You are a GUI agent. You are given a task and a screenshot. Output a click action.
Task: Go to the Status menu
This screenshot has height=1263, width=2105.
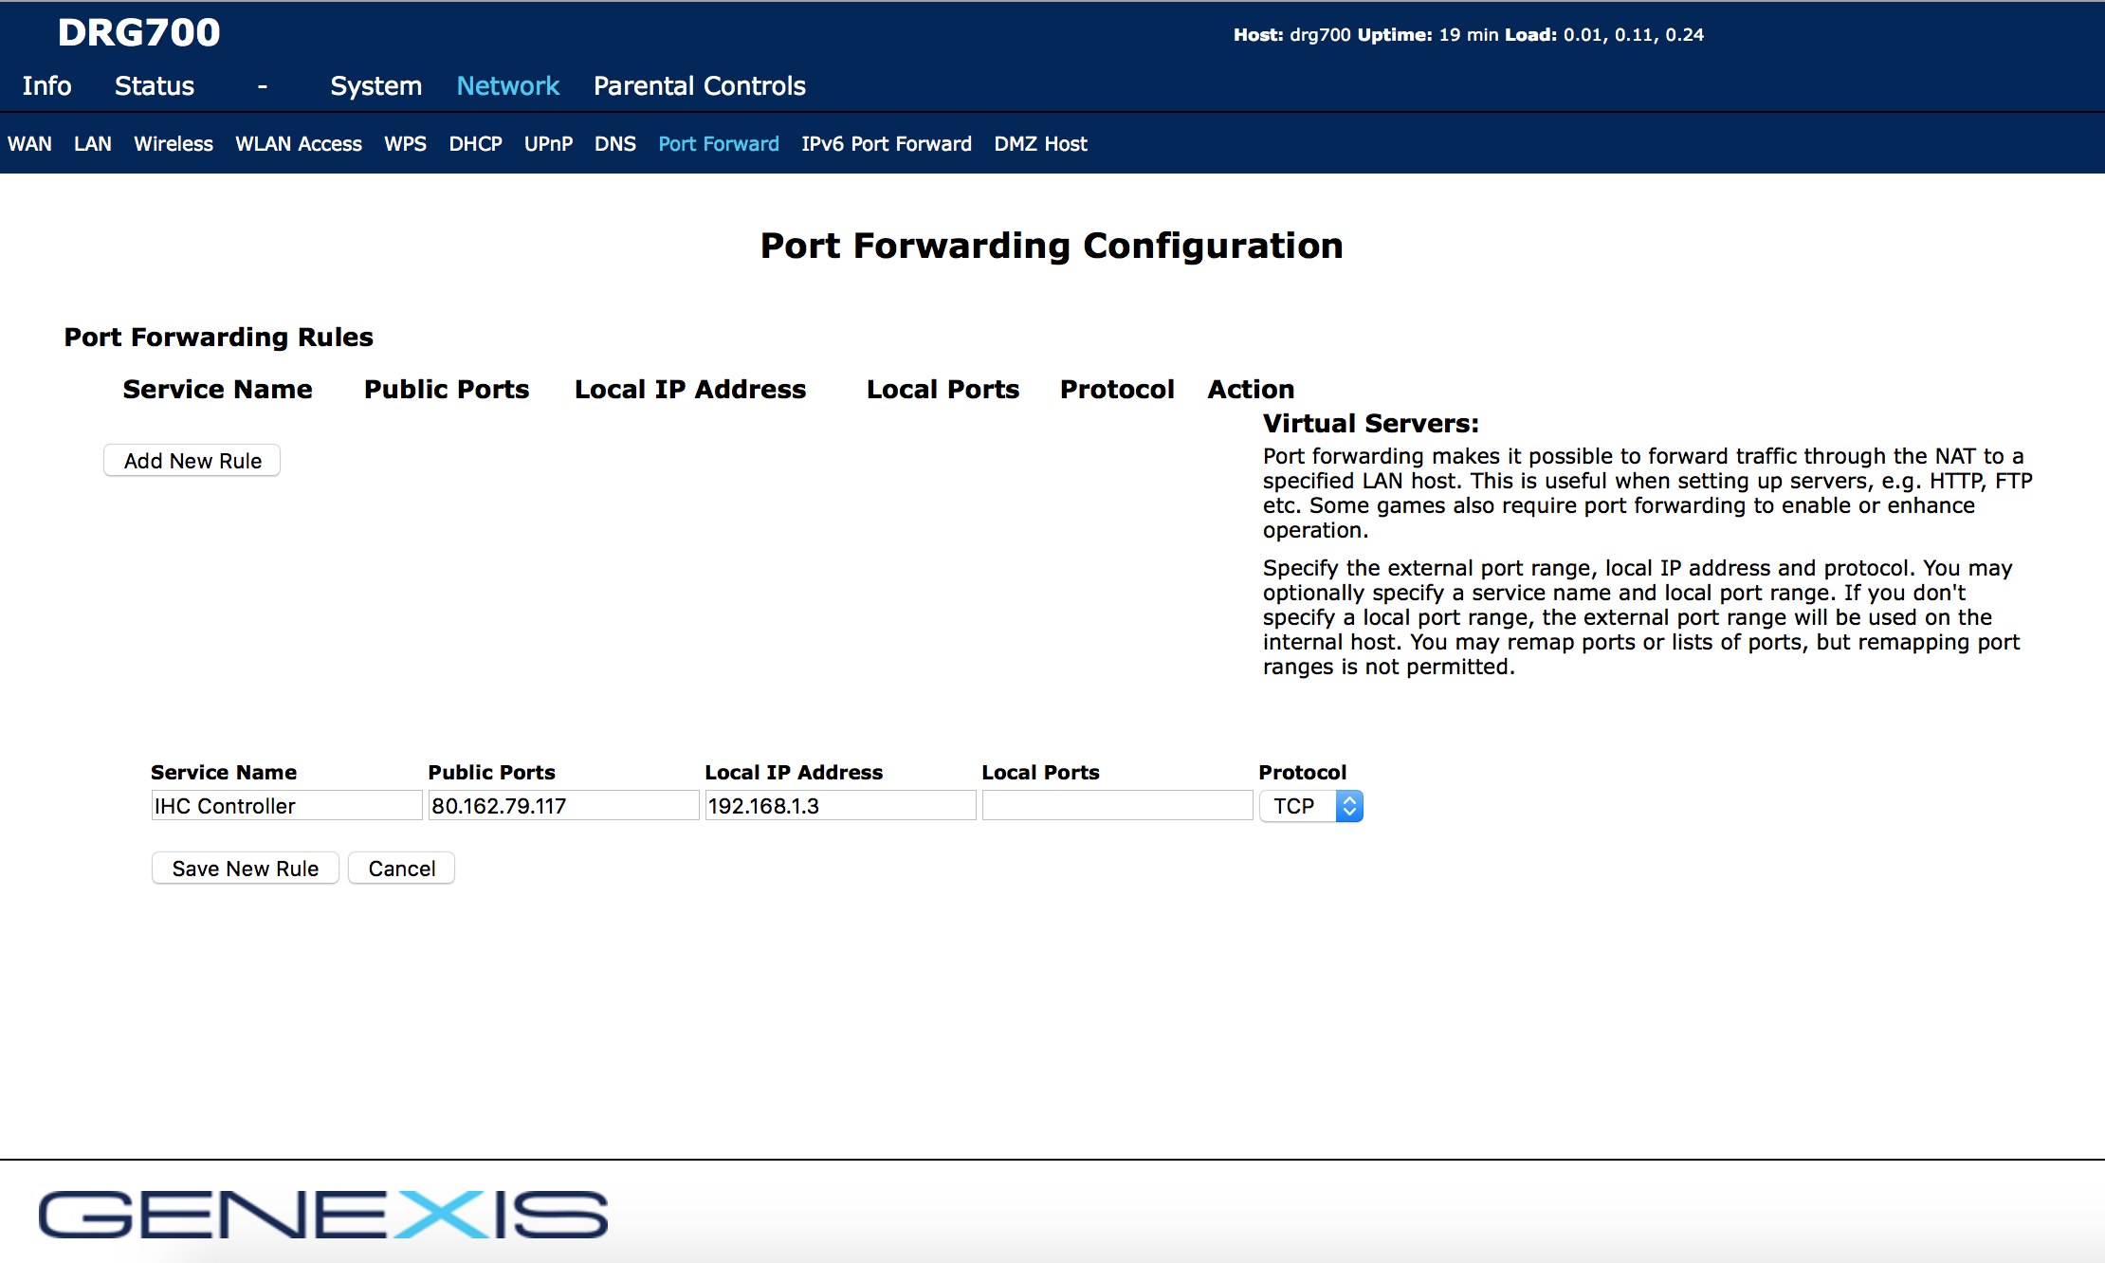coord(155,86)
